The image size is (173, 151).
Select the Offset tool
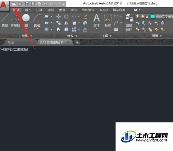click(x=85, y=30)
